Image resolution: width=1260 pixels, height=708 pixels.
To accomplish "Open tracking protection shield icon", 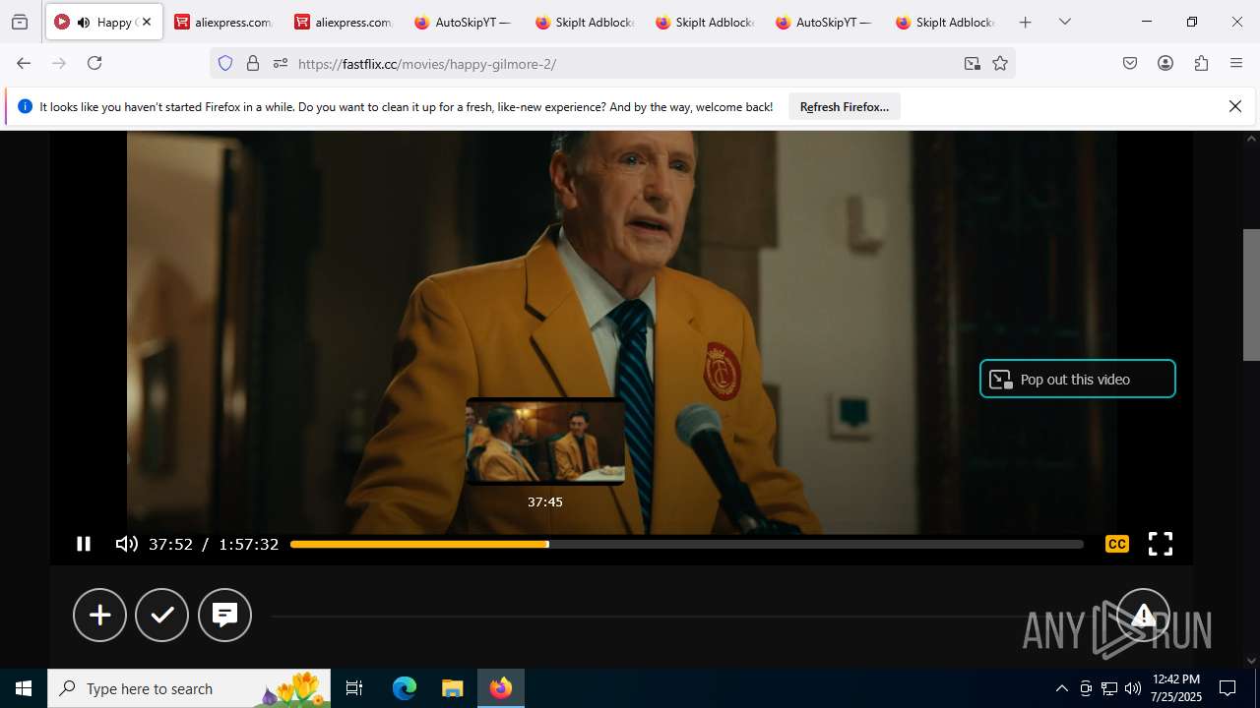I will [225, 63].
